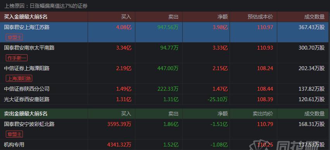Select 中信证券陕西分公司 broker name
Screen dimensions: 330x150
[x=27, y=89]
